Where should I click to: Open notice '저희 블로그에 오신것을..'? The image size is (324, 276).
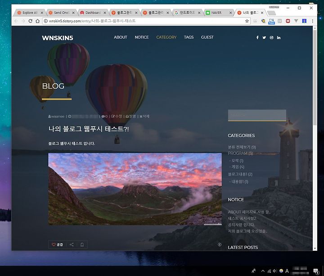[x=247, y=231]
